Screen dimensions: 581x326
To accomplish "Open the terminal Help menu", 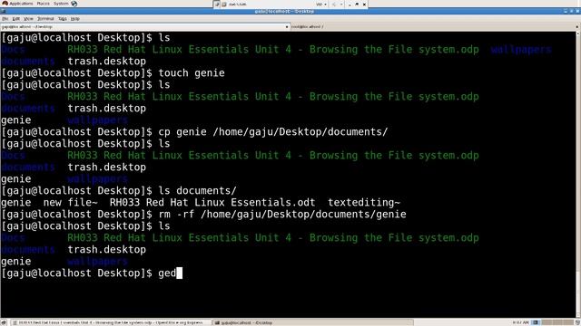I will coord(74,18).
